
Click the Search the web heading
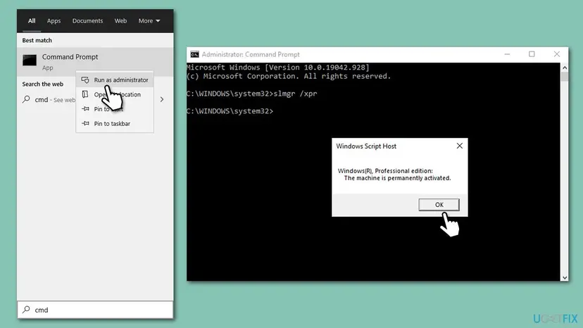43,84
